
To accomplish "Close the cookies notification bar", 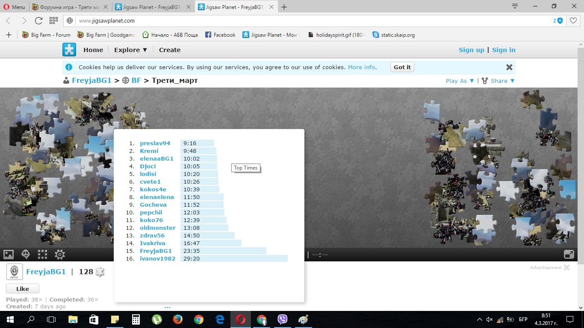I will pos(509,67).
